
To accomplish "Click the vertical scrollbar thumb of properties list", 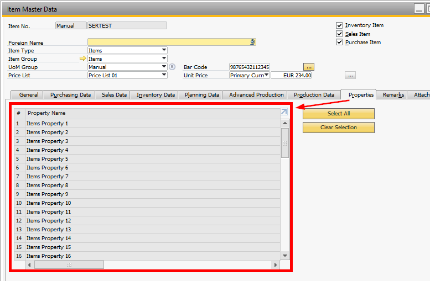I will [x=285, y=143].
